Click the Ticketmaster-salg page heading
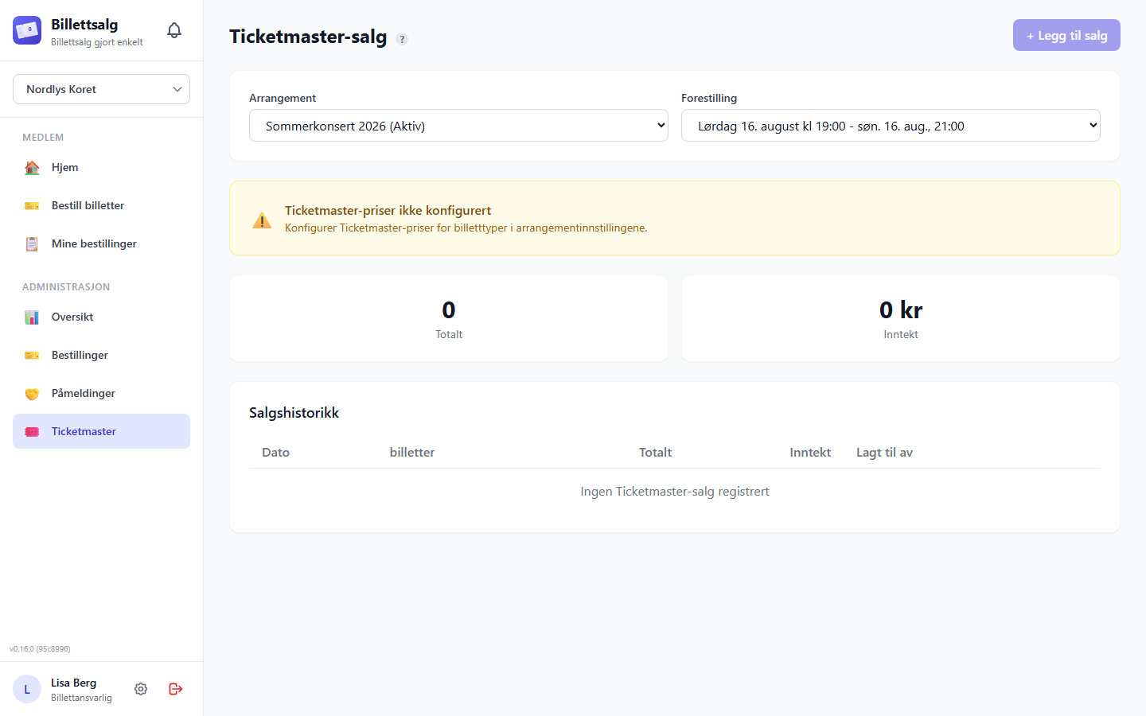This screenshot has height=716, width=1146. click(x=308, y=37)
